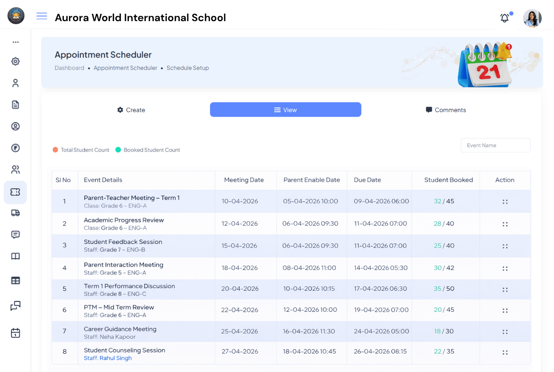Select the ticket-shaped Appointment Scheduler icon
This screenshot has height=372, width=554.
tap(15, 192)
